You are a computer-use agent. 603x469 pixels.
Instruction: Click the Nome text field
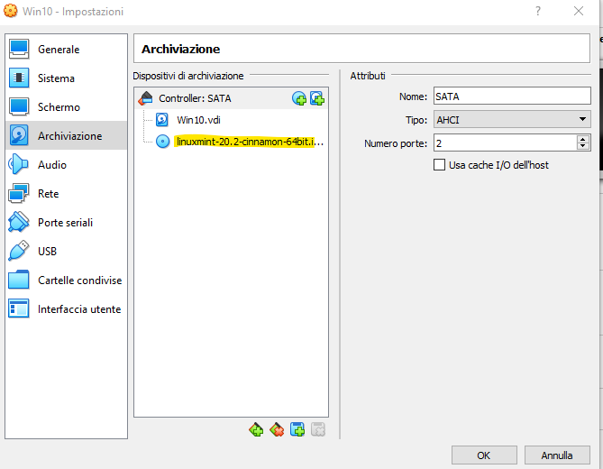(512, 96)
